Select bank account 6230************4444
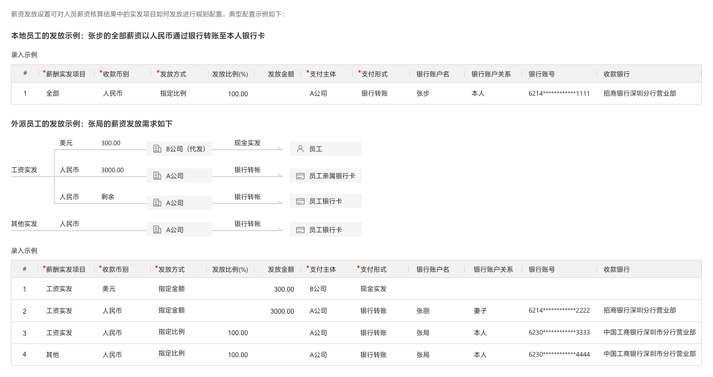This screenshot has height=377, width=713. (559, 355)
